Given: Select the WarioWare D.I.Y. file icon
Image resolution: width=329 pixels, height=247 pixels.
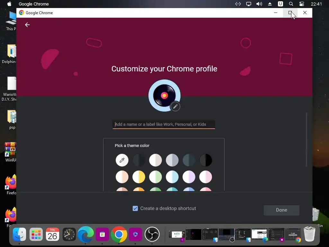Looking at the screenshot, I should click(x=9, y=89).
